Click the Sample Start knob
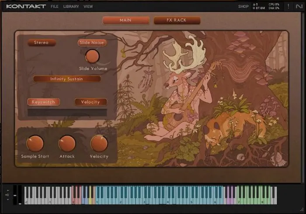 (x=35, y=143)
